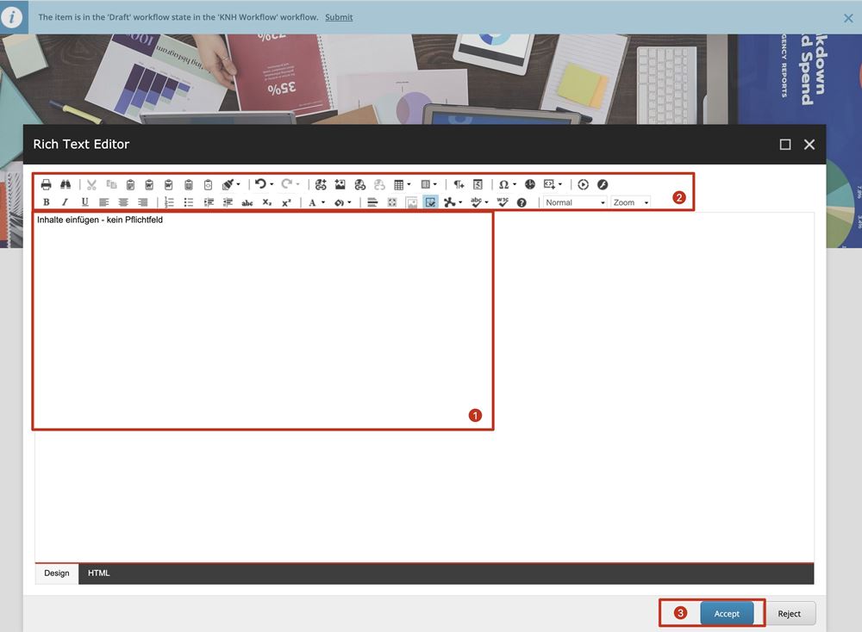Toggle italic formatting
The height and width of the screenshot is (632, 862).
tap(66, 202)
